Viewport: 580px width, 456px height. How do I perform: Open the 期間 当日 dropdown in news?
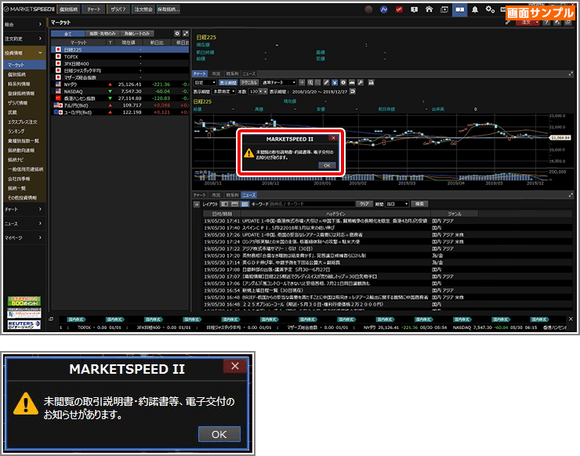[x=397, y=204]
